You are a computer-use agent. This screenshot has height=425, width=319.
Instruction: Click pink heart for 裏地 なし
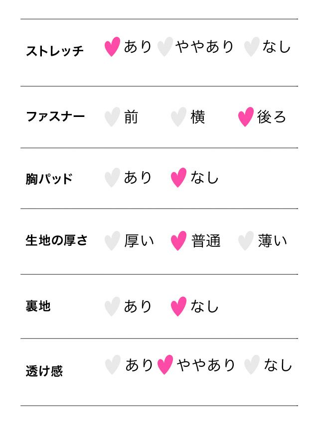point(178,307)
